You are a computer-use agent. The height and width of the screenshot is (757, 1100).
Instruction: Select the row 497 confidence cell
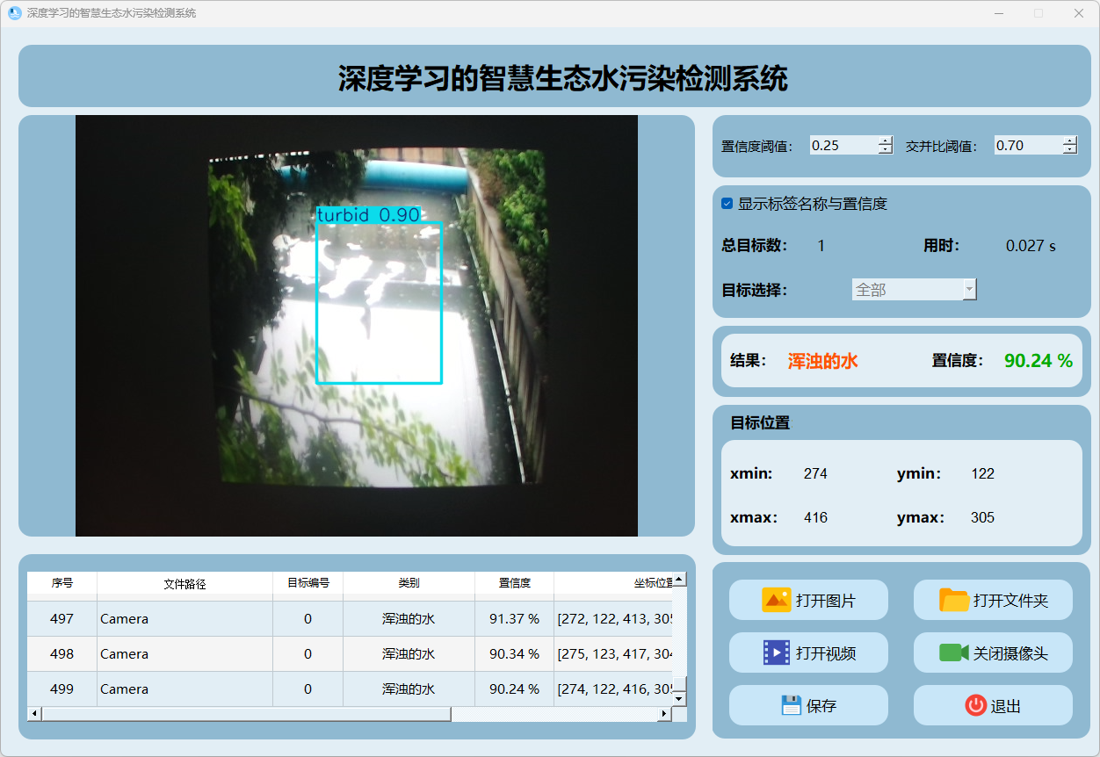[x=514, y=619]
